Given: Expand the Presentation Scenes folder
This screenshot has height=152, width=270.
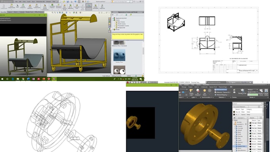Looking at the screenshot, I should coord(114,26).
